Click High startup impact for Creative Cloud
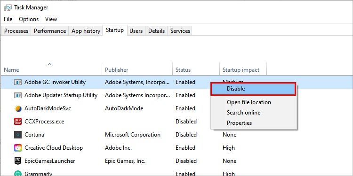The image size is (353, 176). (x=228, y=148)
